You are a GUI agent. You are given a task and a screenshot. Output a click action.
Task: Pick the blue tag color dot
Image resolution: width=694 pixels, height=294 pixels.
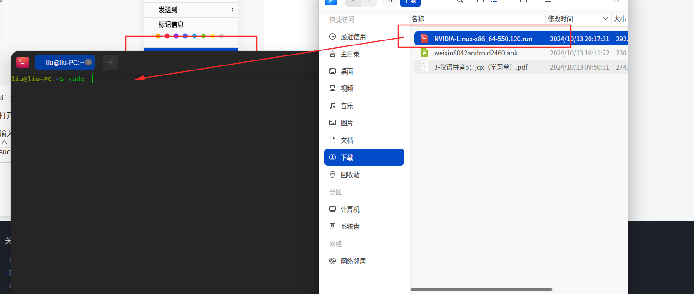185,36
